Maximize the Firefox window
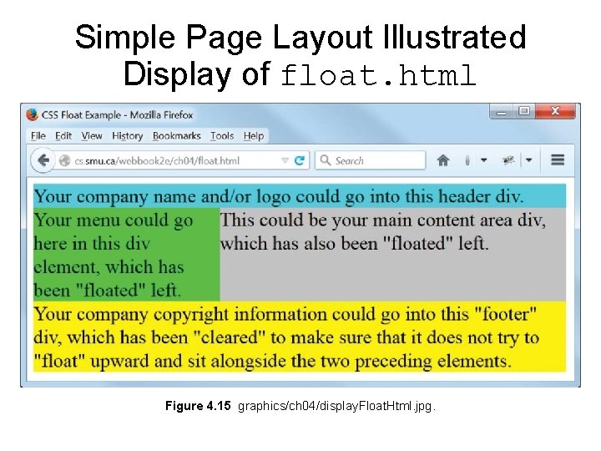This screenshot has height=451, width=601. click(x=523, y=111)
